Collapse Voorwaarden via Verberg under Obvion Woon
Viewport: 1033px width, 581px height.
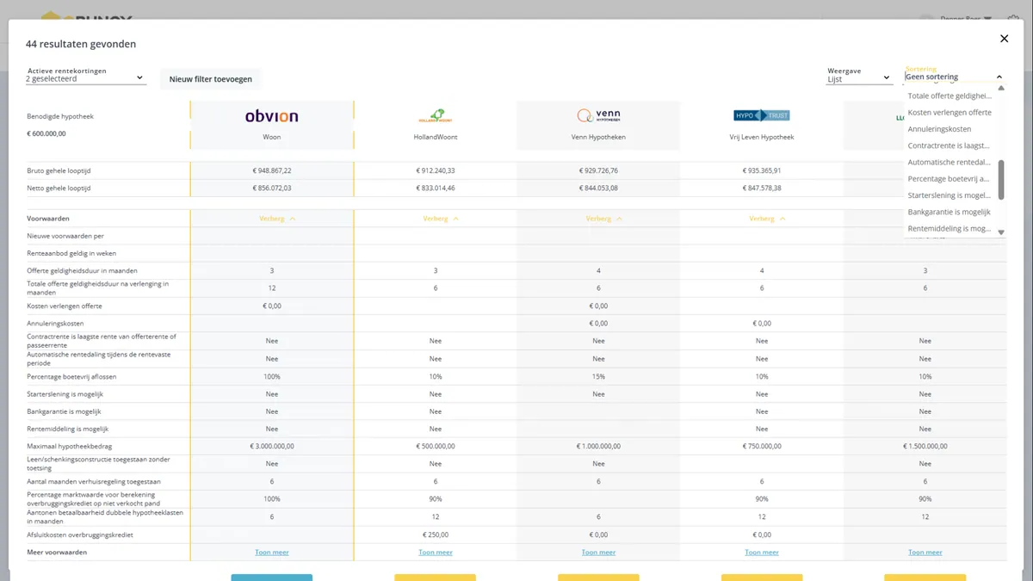(277, 219)
